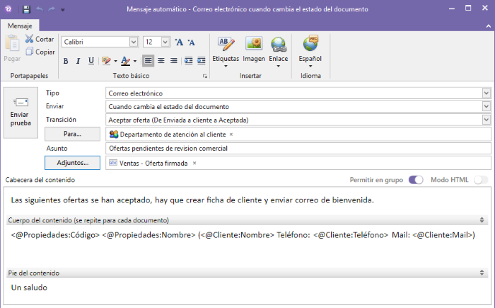The image size is (495, 308).
Task: Click the Un saludo footer text
Action: pos(29,287)
